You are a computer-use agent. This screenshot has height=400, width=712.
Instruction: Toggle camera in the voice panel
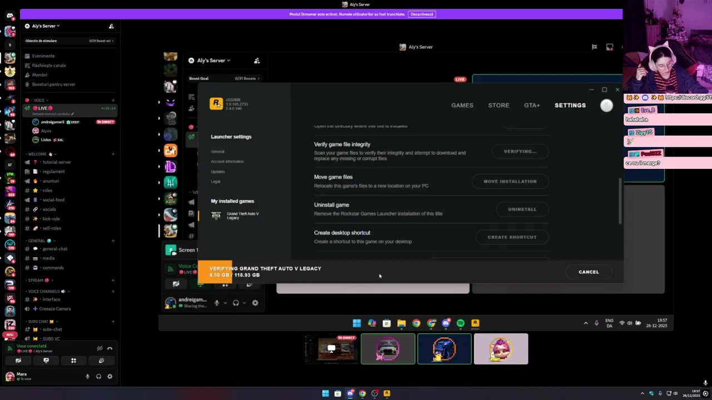18,361
